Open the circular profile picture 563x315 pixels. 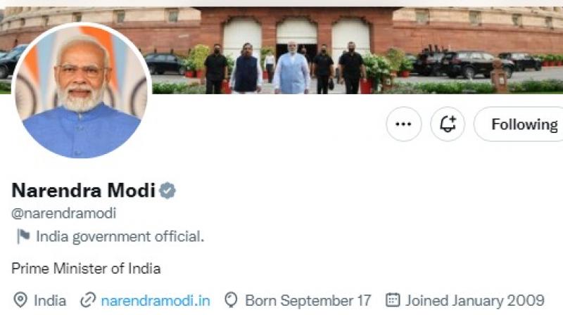[81, 91]
